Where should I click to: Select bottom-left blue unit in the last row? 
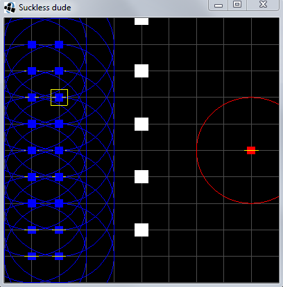point(32,256)
